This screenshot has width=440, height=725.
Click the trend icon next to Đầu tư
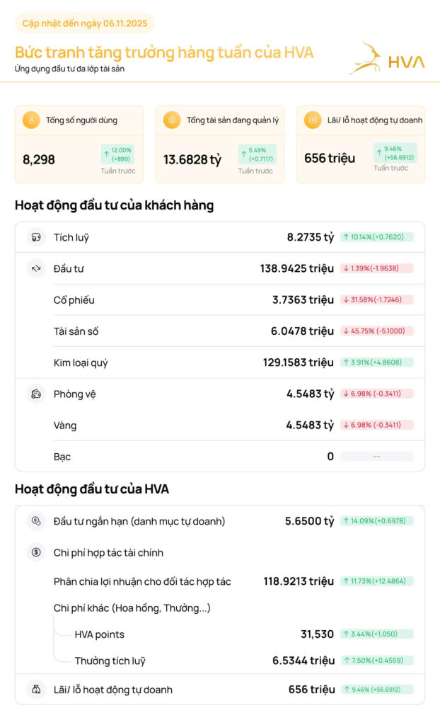(x=36, y=268)
